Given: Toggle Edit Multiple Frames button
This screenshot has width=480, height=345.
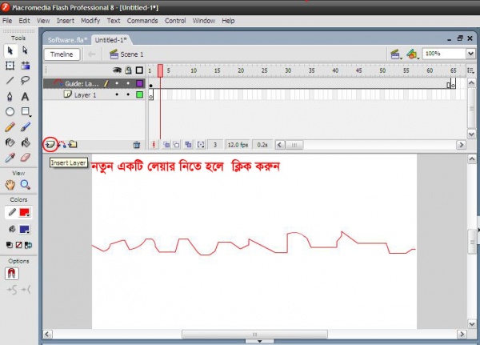Looking at the screenshot, I should pos(188,145).
